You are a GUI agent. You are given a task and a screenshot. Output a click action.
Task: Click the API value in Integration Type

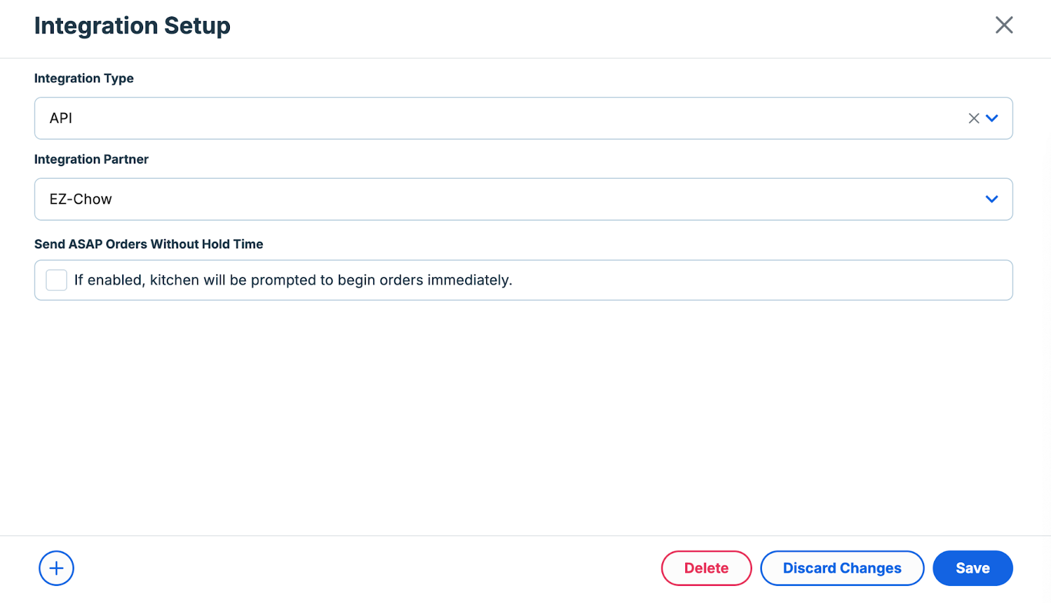tap(61, 118)
